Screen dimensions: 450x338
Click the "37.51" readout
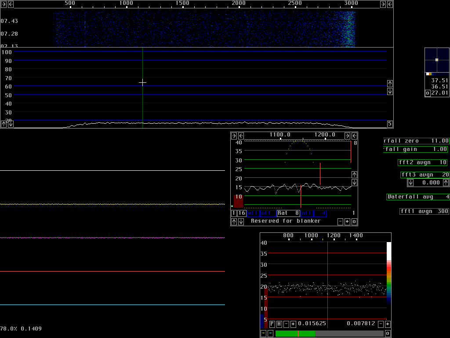[x=439, y=81]
